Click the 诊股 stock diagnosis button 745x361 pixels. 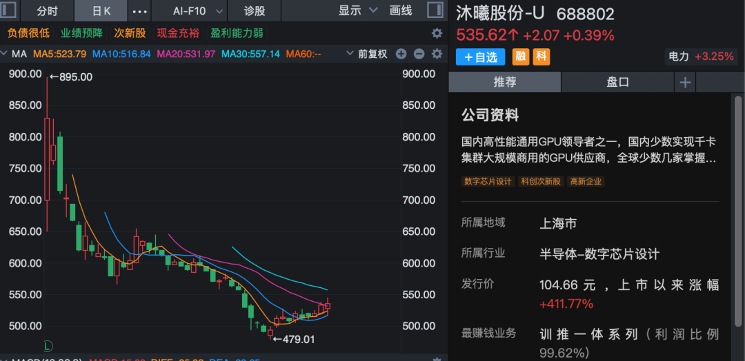[254, 11]
